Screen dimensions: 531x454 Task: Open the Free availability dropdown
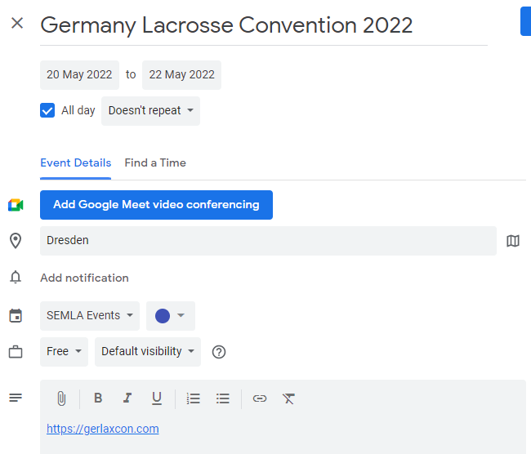(64, 352)
